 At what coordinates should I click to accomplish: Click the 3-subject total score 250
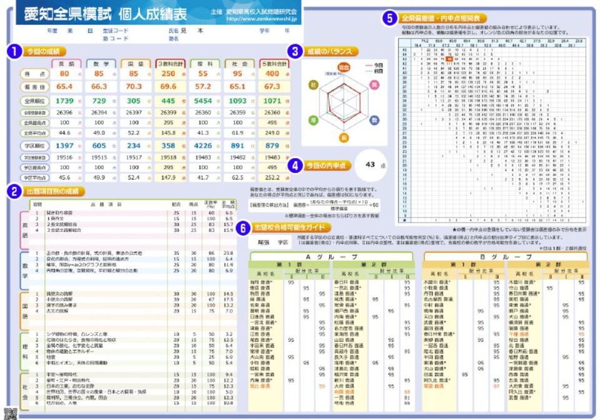[x=168, y=74]
